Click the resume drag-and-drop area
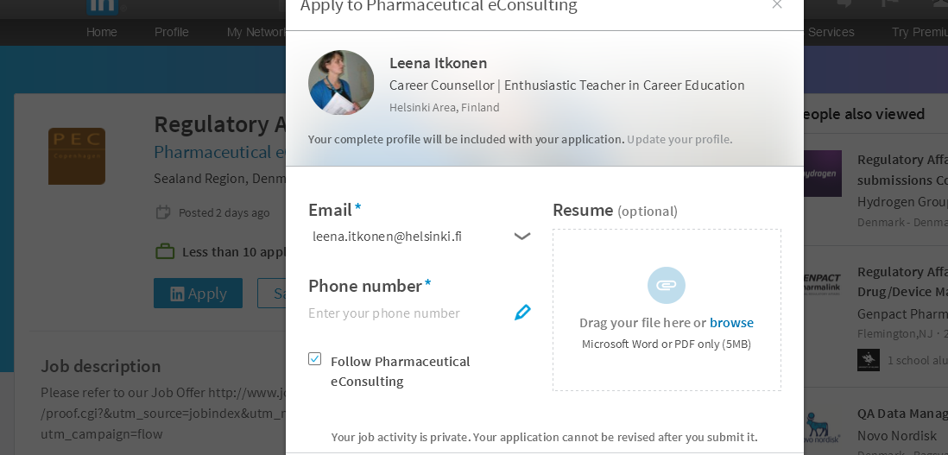948x455 pixels. 667,309
